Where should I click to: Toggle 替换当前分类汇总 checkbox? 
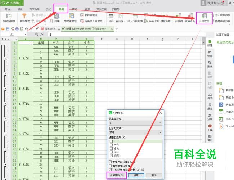(x=110, y=162)
